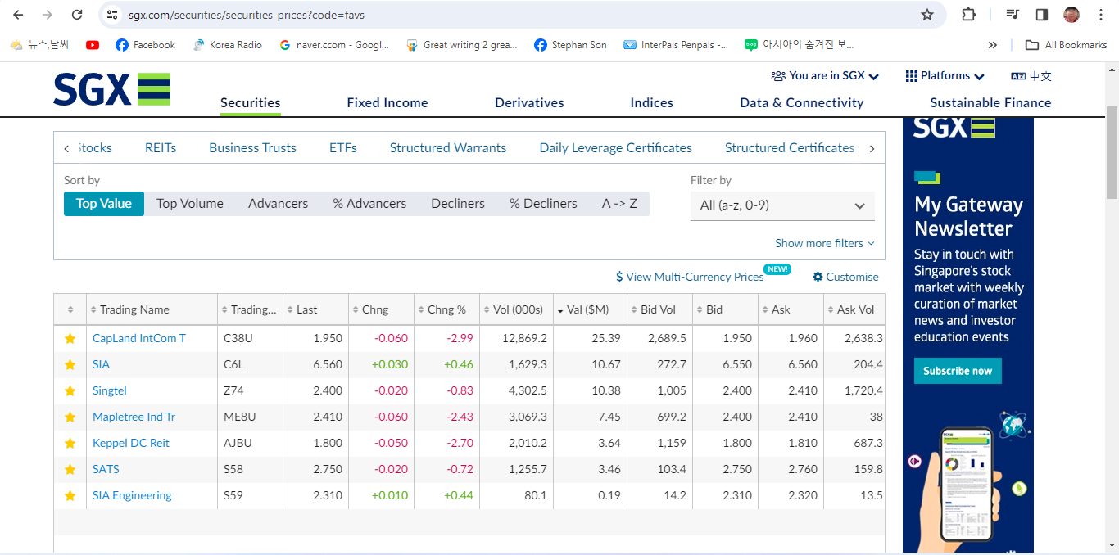Unfavourite SIA Engineering star

click(x=70, y=495)
